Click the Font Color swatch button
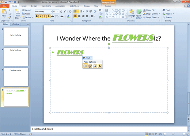 68,16
